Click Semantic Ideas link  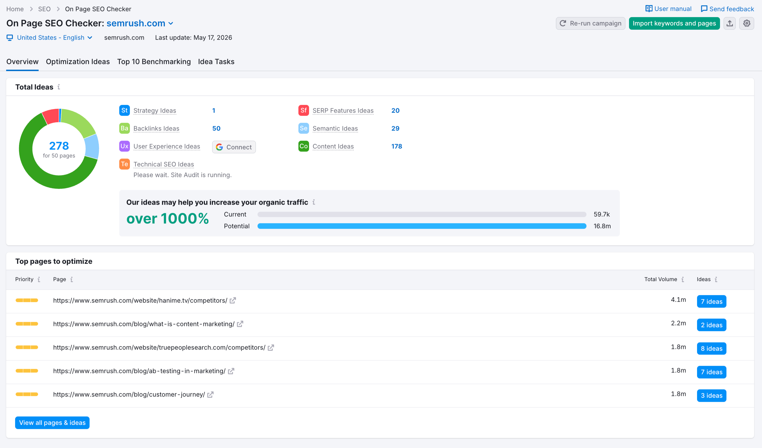335,128
